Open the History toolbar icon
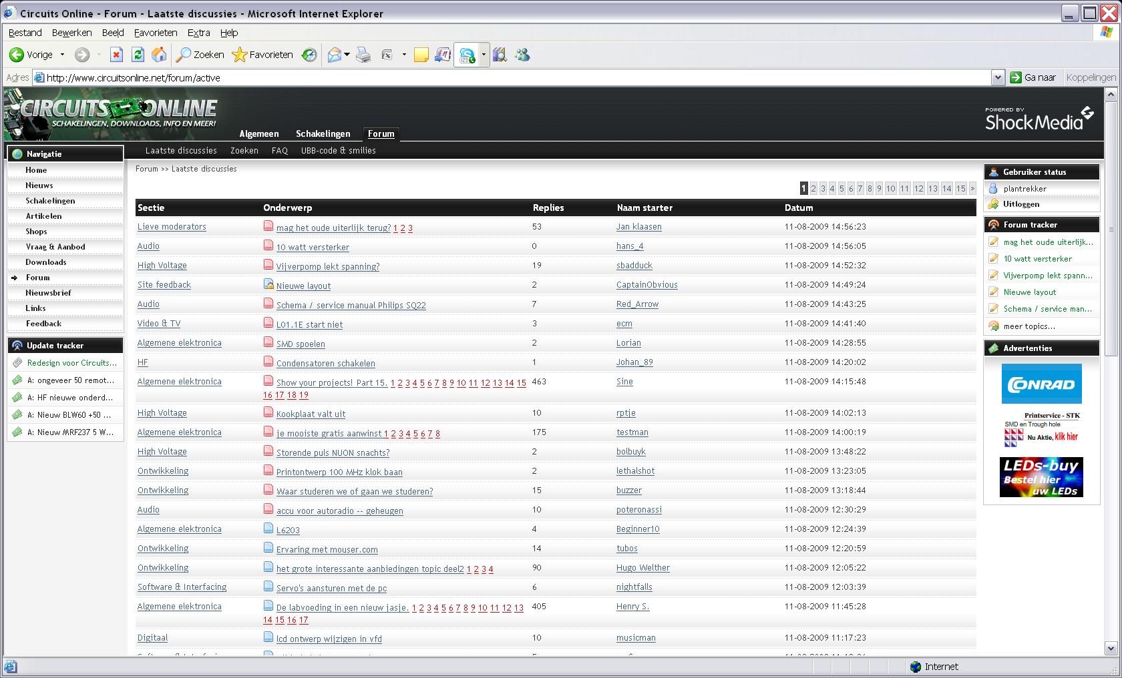This screenshot has height=678, width=1122. [x=309, y=55]
